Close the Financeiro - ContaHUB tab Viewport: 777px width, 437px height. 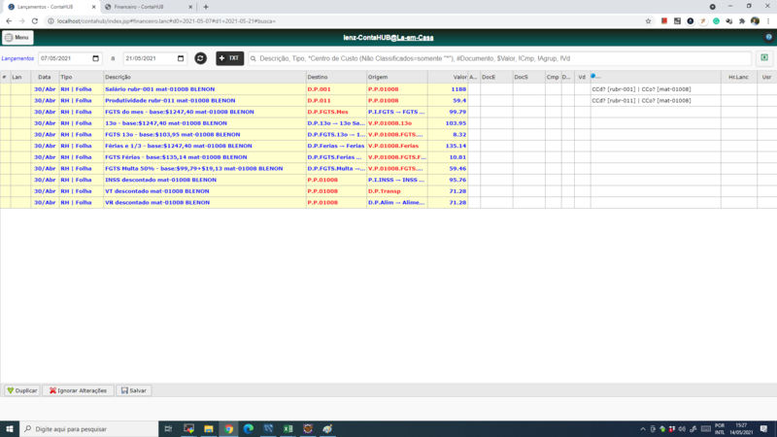click(x=190, y=7)
